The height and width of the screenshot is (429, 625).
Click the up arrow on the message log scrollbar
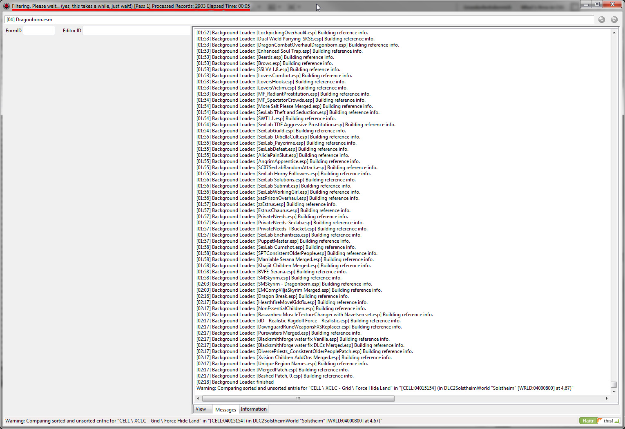[x=615, y=32]
